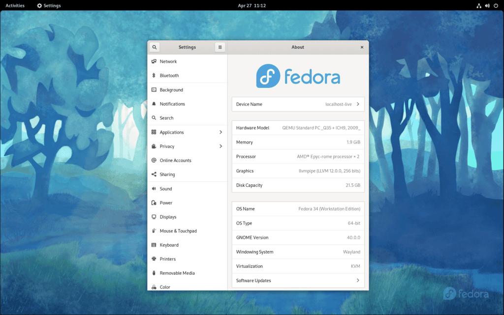Close the Settings window
Screen dimensions: 504x315
[x=362, y=47]
